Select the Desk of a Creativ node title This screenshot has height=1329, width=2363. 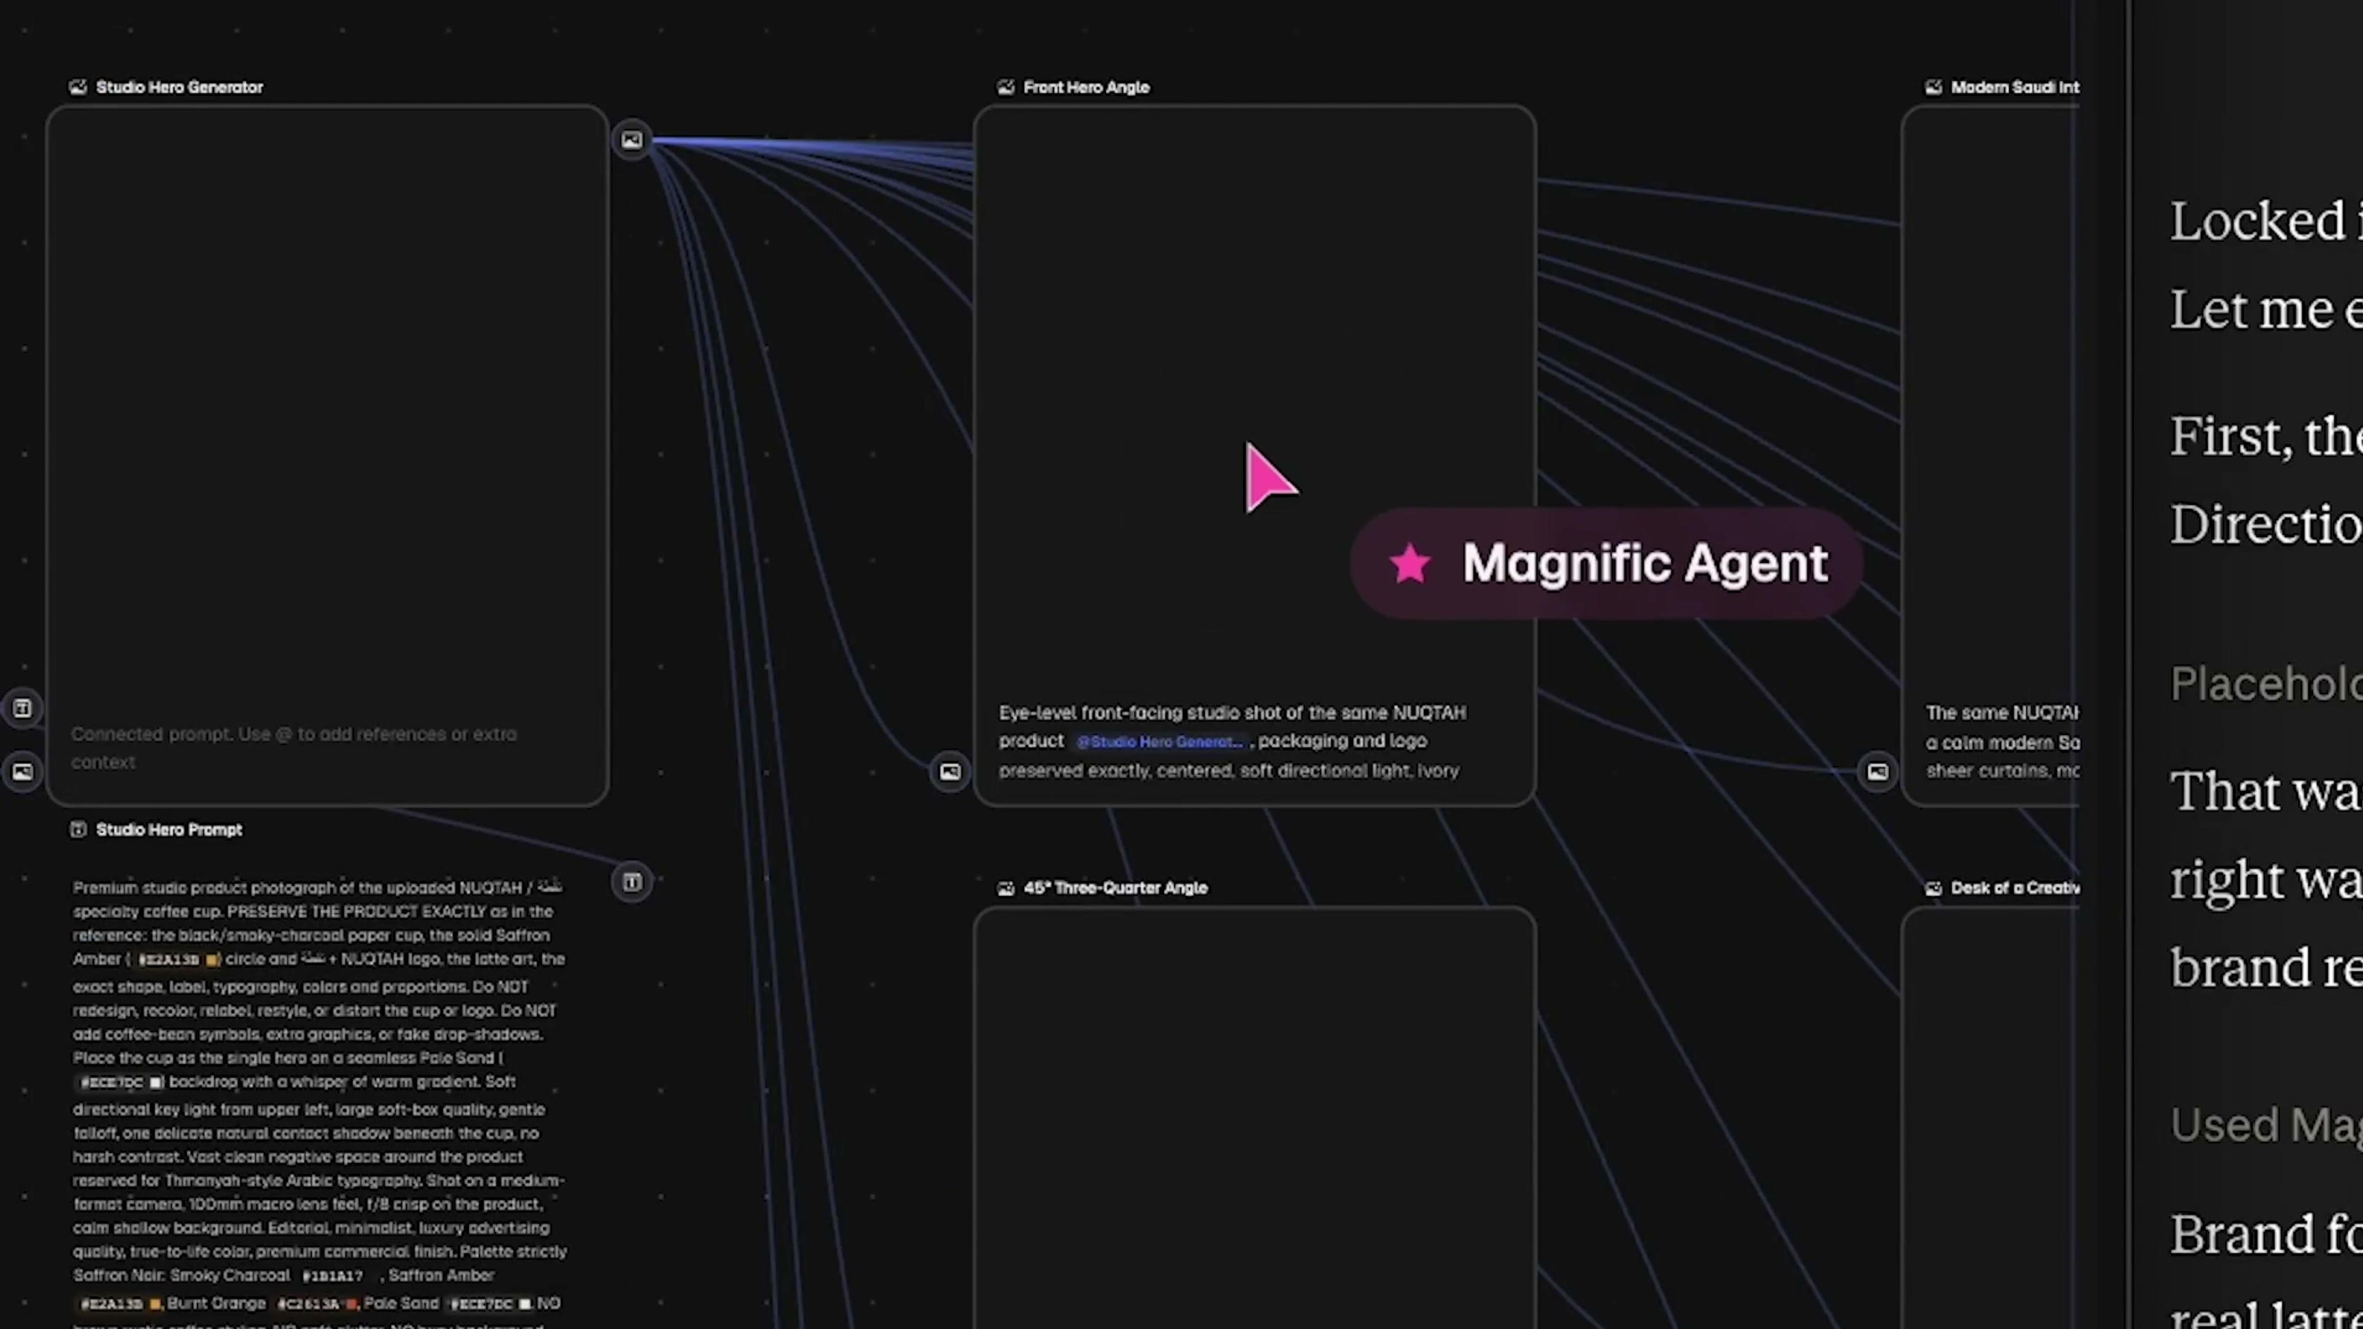(x=2015, y=888)
